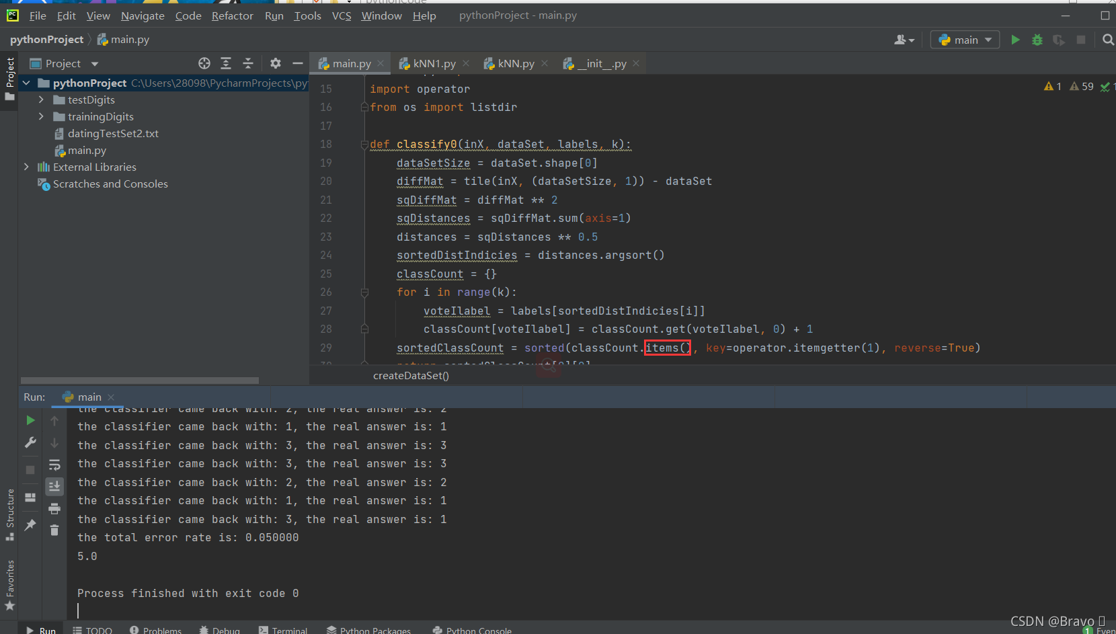Screen dimensions: 1116x634
Task: Open the Python Packages tool window
Action: (x=368, y=630)
